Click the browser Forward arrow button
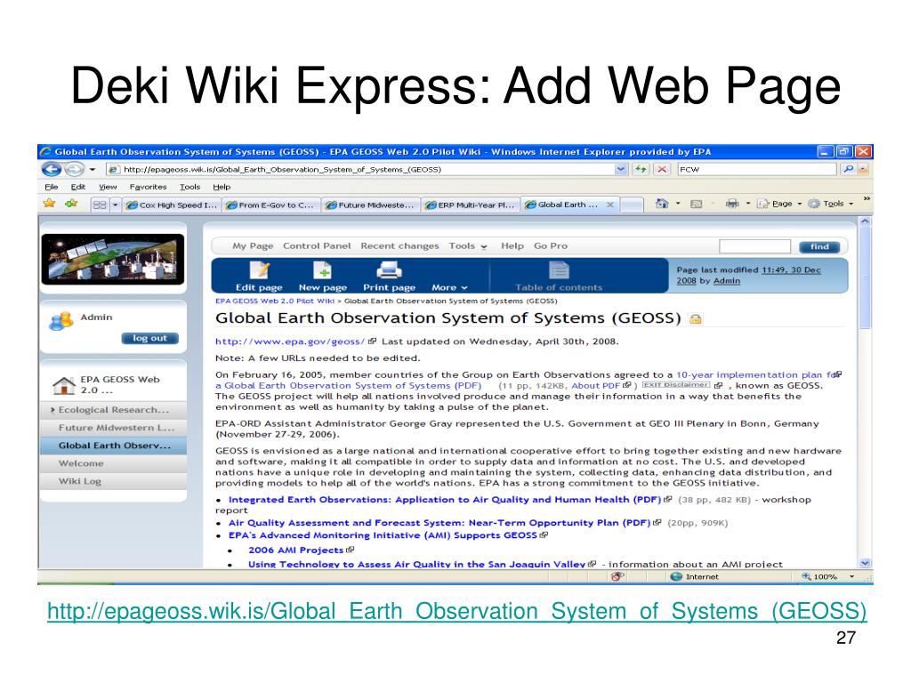 point(74,169)
